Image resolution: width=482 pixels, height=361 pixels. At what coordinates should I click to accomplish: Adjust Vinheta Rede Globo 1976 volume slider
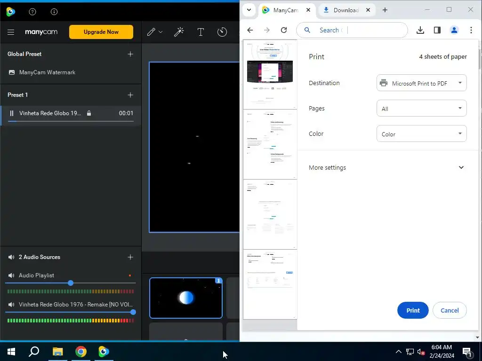(71, 312)
